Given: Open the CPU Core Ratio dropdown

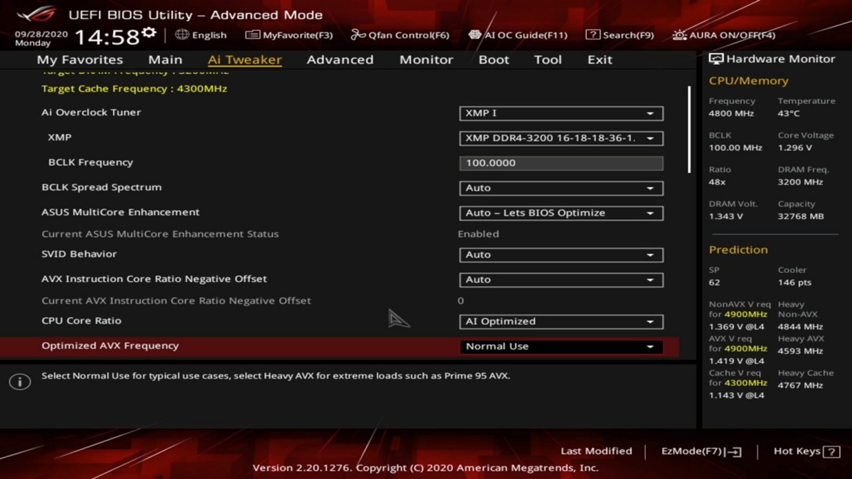Looking at the screenshot, I should point(561,322).
